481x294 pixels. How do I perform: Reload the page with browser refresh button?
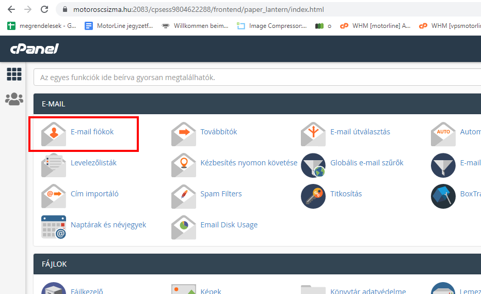coord(44,9)
